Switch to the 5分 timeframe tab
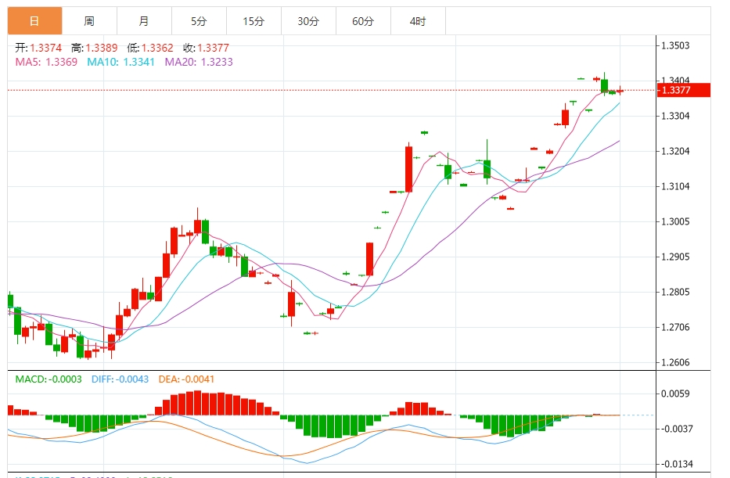Image resolution: width=730 pixels, height=478 pixels. 199,21
